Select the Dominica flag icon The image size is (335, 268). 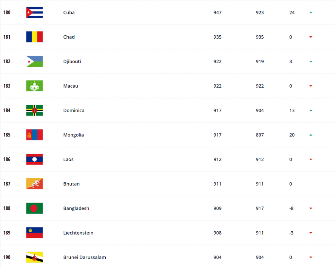tap(34, 110)
